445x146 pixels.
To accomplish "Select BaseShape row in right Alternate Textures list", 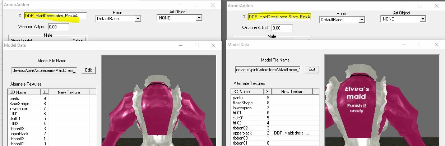I will (275, 102).
